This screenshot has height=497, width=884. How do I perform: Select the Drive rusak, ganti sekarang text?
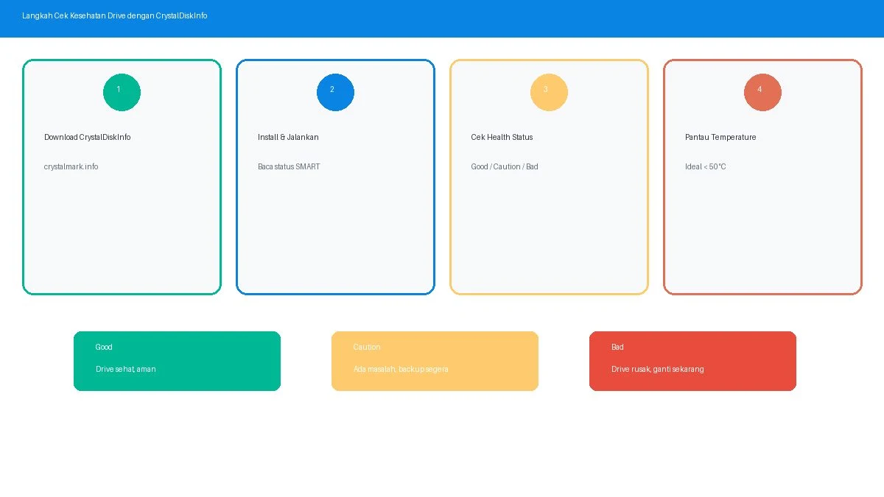pyautogui.click(x=658, y=370)
